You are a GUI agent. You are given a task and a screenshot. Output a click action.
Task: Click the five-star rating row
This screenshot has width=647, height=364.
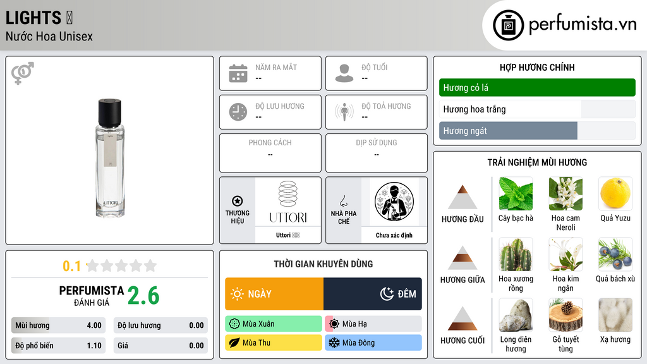pyautogui.click(x=122, y=266)
